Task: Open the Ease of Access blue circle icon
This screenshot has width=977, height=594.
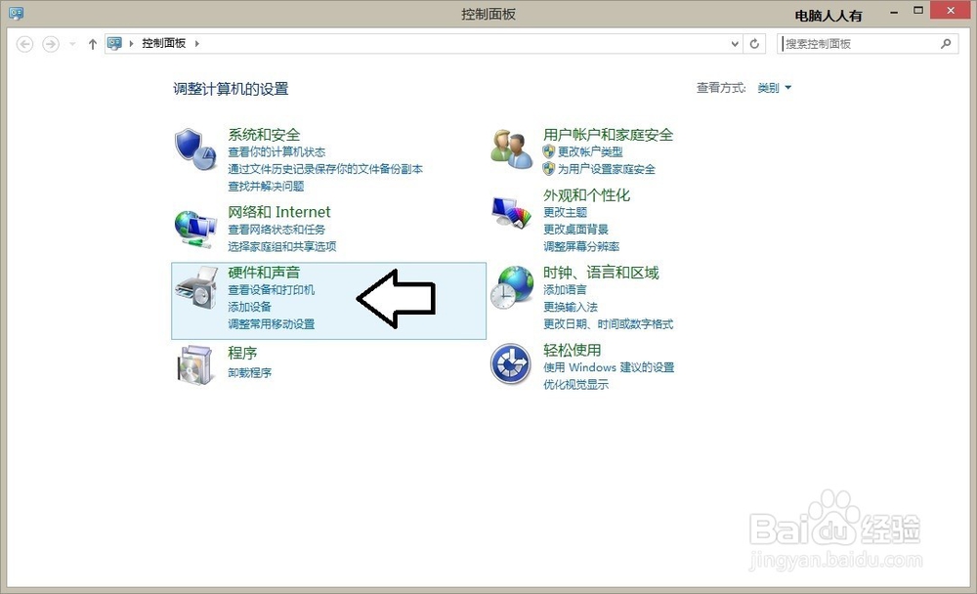Action: coord(510,364)
